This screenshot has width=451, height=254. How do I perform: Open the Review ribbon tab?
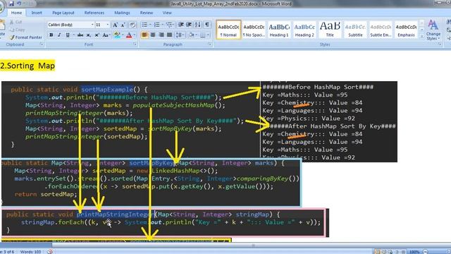tap(147, 13)
